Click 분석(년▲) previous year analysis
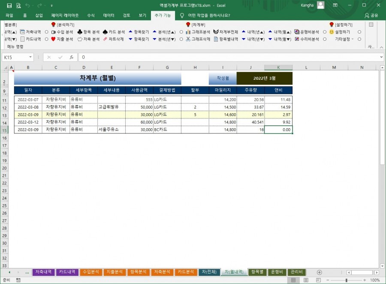The width and height of the screenshot is (386, 284). (164, 32)
